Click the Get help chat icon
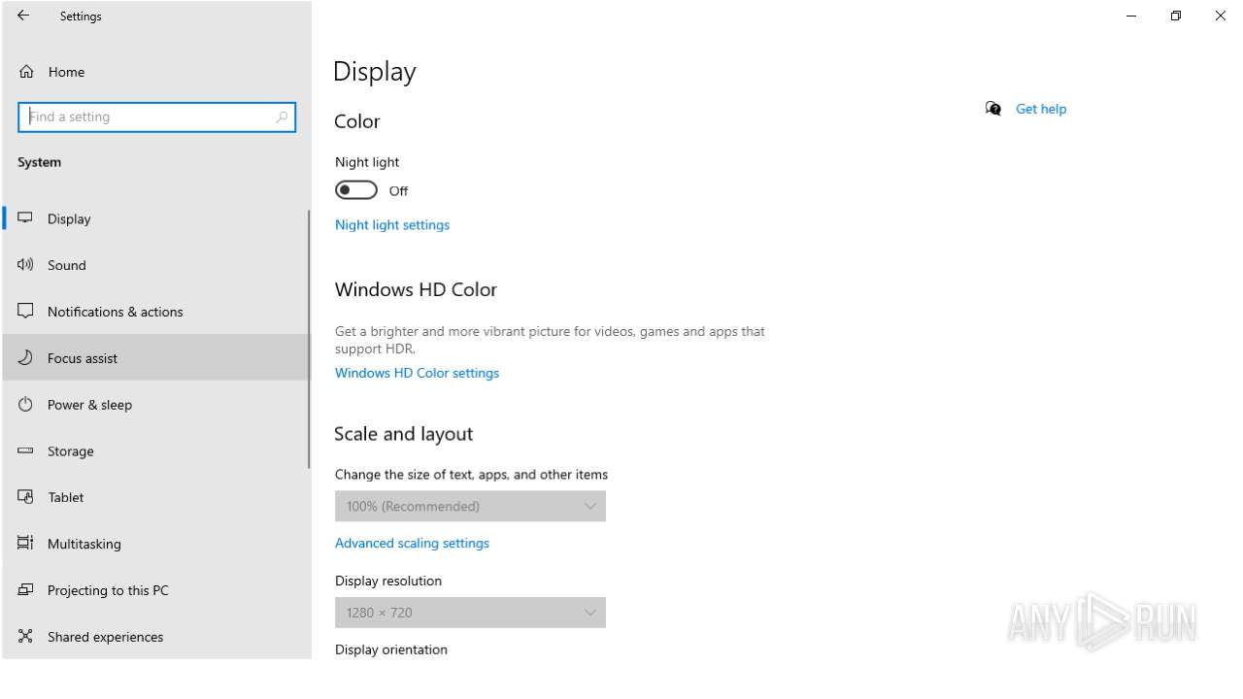The height and width of the screenshot is (699, 1243). 992,109
